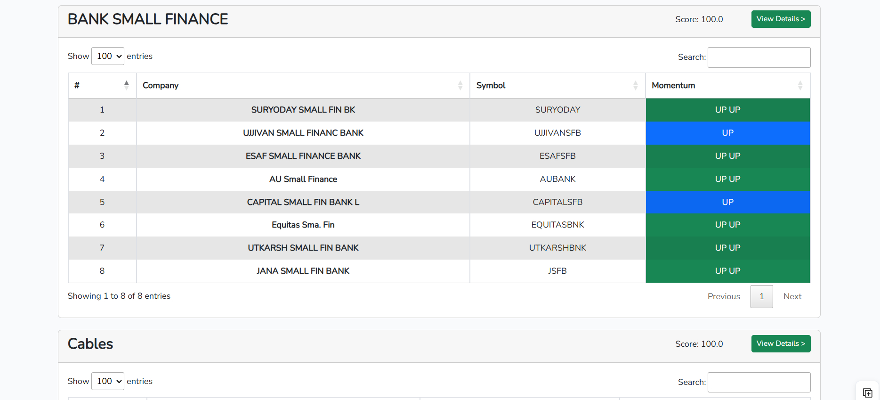
Task: Click the green UP UP cell for SURYODAY
Action: click(x=727, y=110)
